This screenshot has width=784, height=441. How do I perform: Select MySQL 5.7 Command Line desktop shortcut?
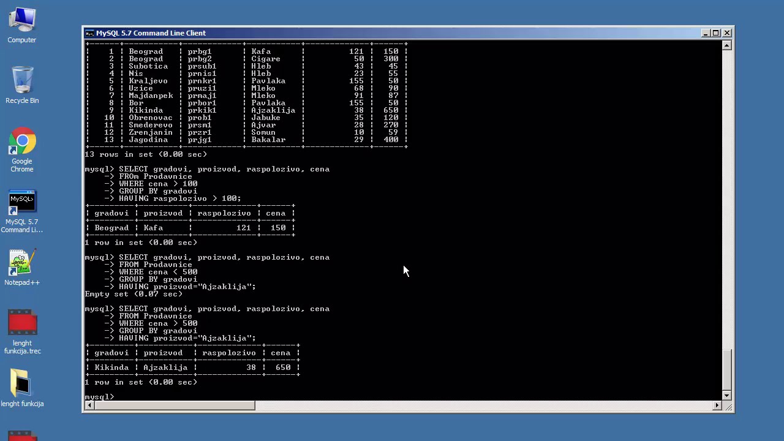[22, 211]
